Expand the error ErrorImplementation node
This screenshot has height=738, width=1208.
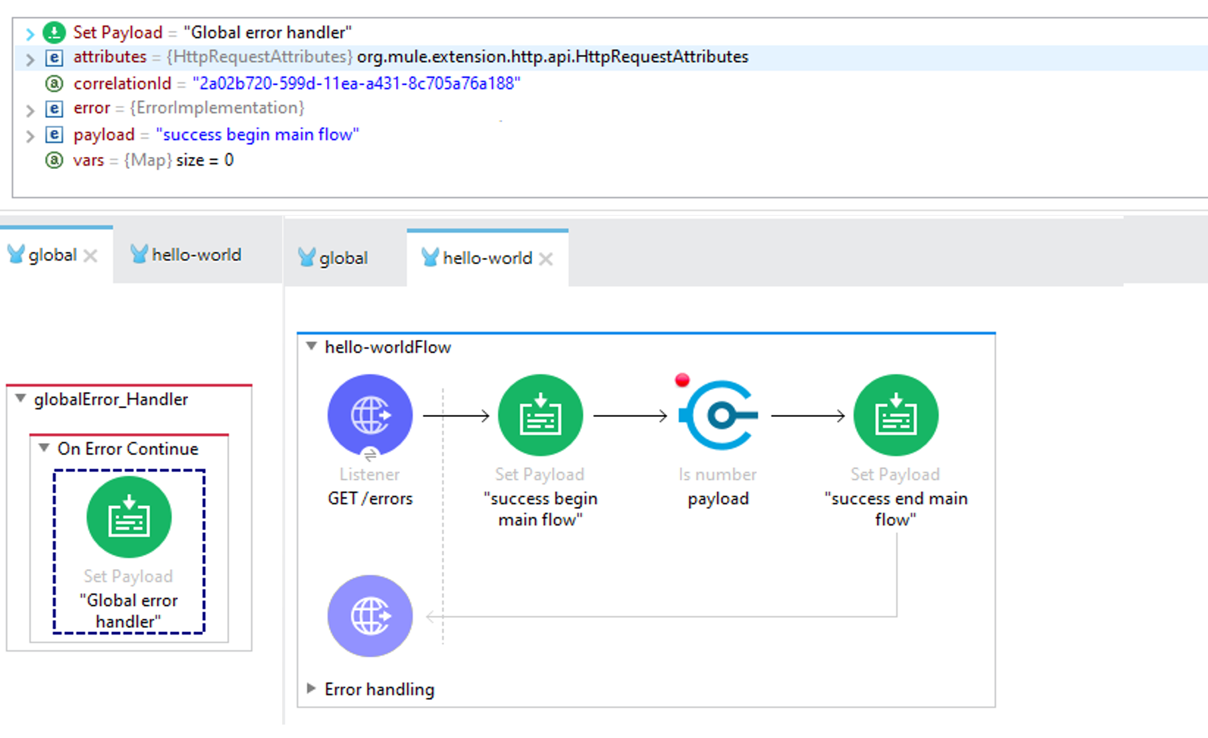click(29, 110)
